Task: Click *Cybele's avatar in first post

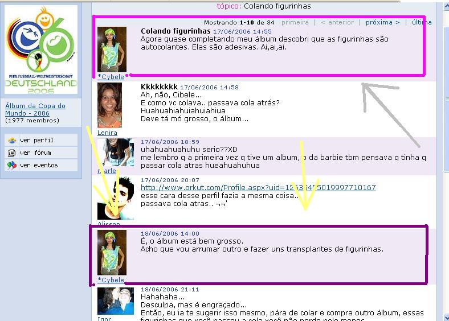Action: (112, 49)
